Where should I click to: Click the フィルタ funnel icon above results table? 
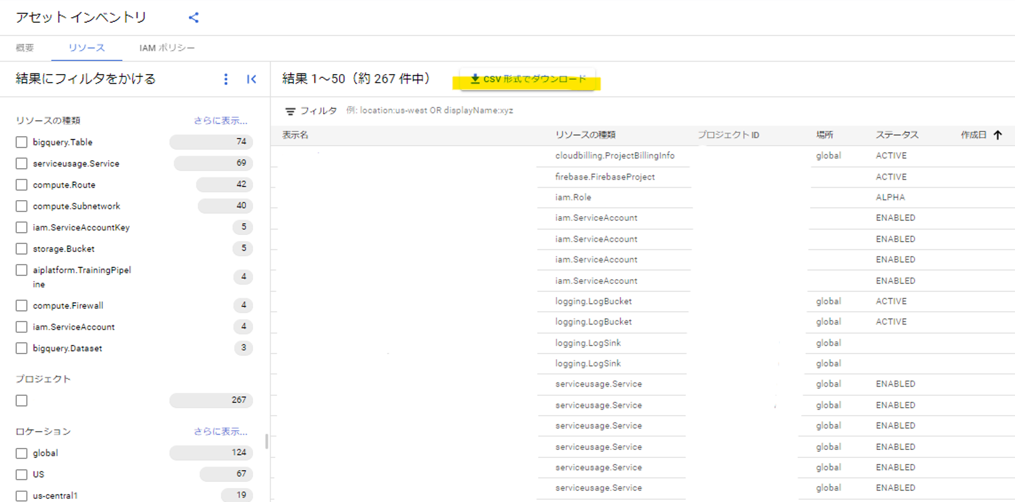291,111
